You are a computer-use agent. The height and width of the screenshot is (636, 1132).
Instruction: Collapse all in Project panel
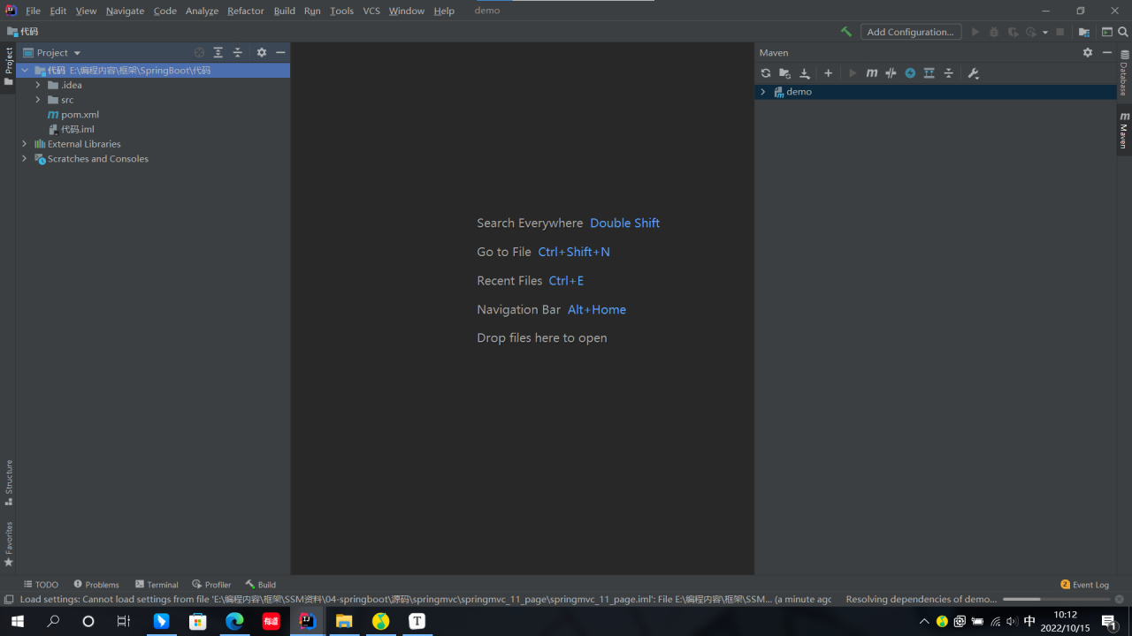[238, 52]
